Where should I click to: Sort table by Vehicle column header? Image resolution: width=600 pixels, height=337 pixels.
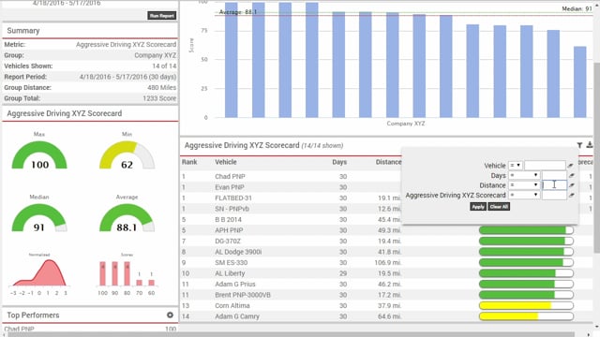226,162
